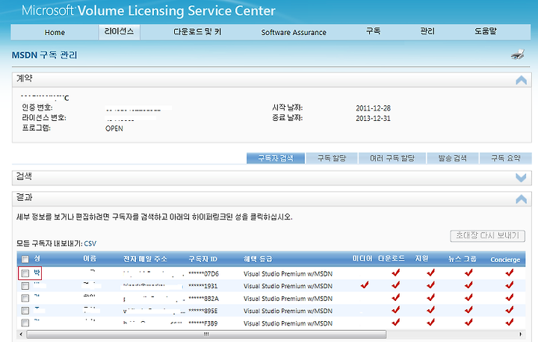
Task: Switch to the 여러 구독 할당 tab
Action: [x=392, y=158]
